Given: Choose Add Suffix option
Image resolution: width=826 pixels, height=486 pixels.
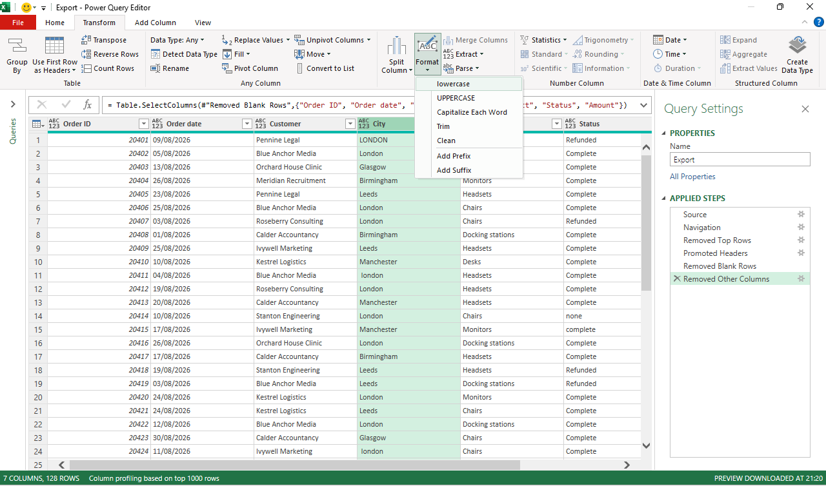Looking at the screenshot, I should pos(469,170).
